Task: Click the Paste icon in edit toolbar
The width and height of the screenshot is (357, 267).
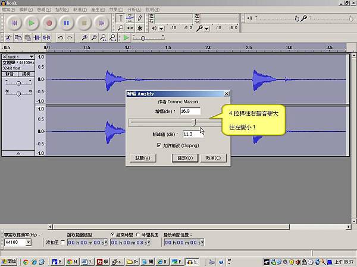Action: coord(27,38)
